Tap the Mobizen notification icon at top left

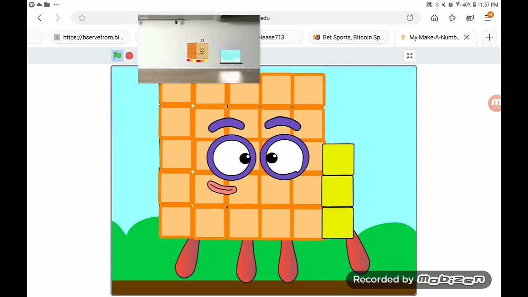(32, 5)
